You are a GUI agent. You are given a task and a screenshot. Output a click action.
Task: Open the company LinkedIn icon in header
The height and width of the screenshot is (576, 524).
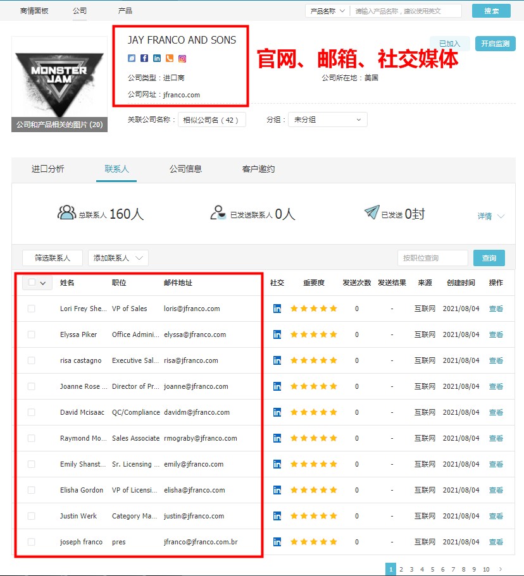tap(157, 58)
